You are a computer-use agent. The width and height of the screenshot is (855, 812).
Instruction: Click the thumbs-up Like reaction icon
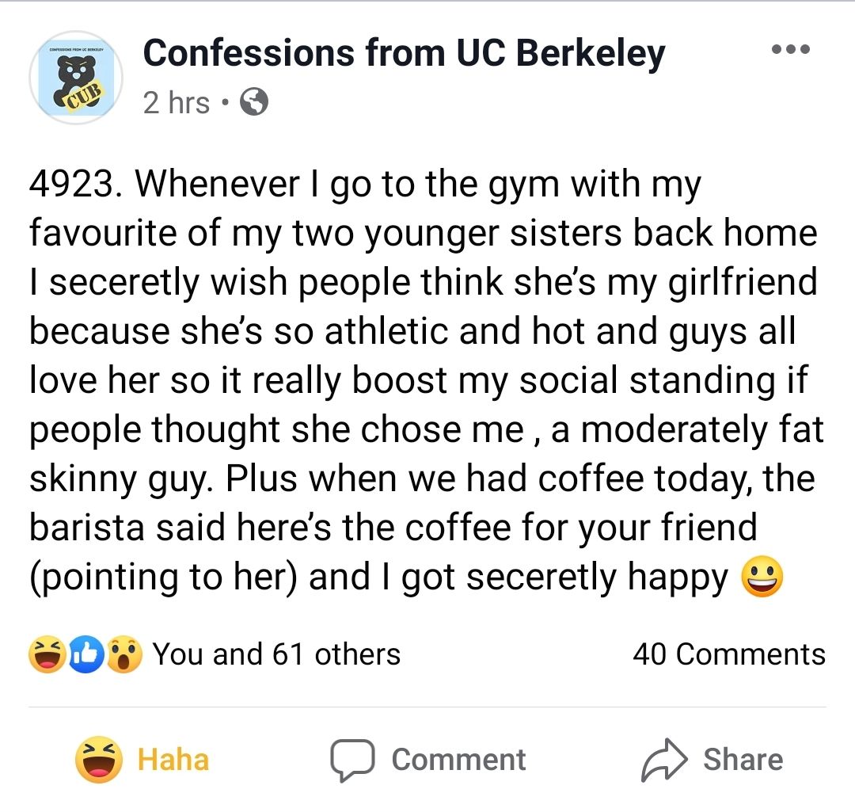[x=87, y=654]
